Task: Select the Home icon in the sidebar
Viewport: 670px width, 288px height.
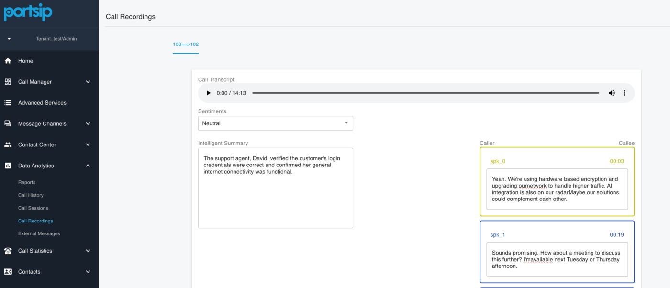Action: coord(8,61)
